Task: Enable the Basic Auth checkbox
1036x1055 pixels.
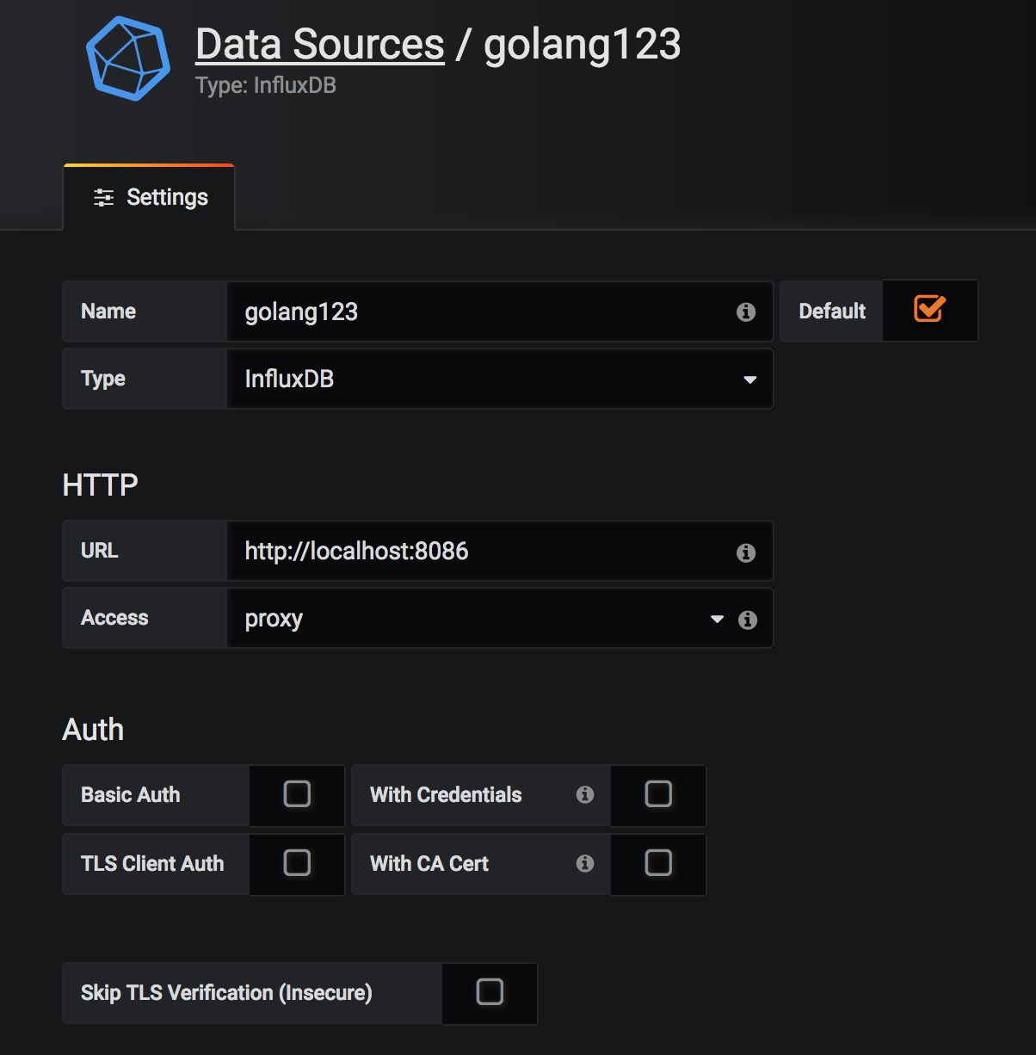Action: click(x=297, y=793)
